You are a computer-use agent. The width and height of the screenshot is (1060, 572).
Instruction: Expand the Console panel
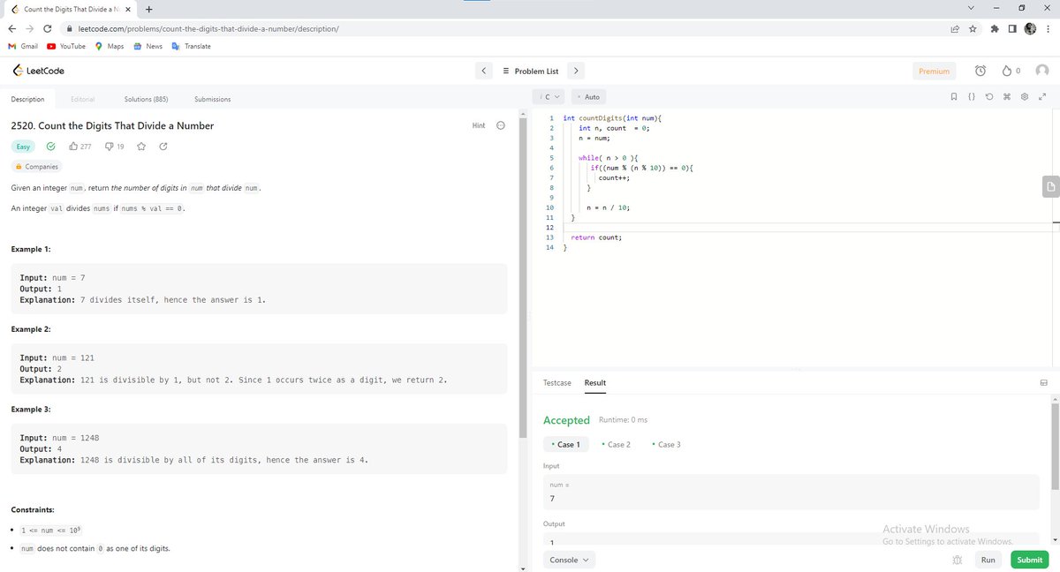(569, 560)
